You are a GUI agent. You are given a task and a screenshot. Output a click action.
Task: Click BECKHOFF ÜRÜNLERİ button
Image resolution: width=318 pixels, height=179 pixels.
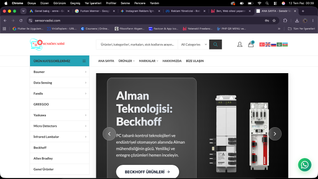click(148, 172)
